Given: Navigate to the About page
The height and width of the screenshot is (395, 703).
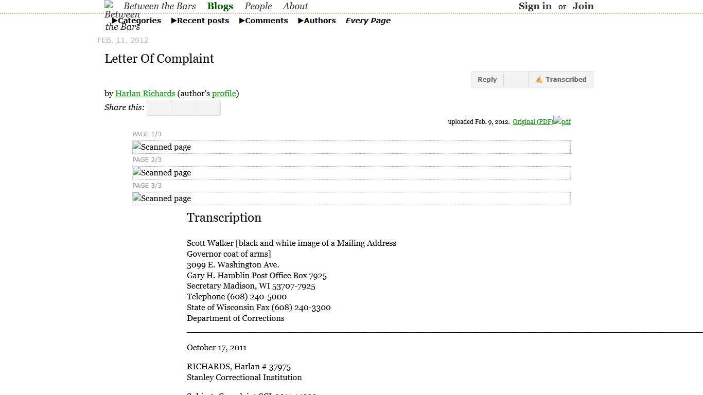Looking at the screenshot, I should click(x=295, y=6).
